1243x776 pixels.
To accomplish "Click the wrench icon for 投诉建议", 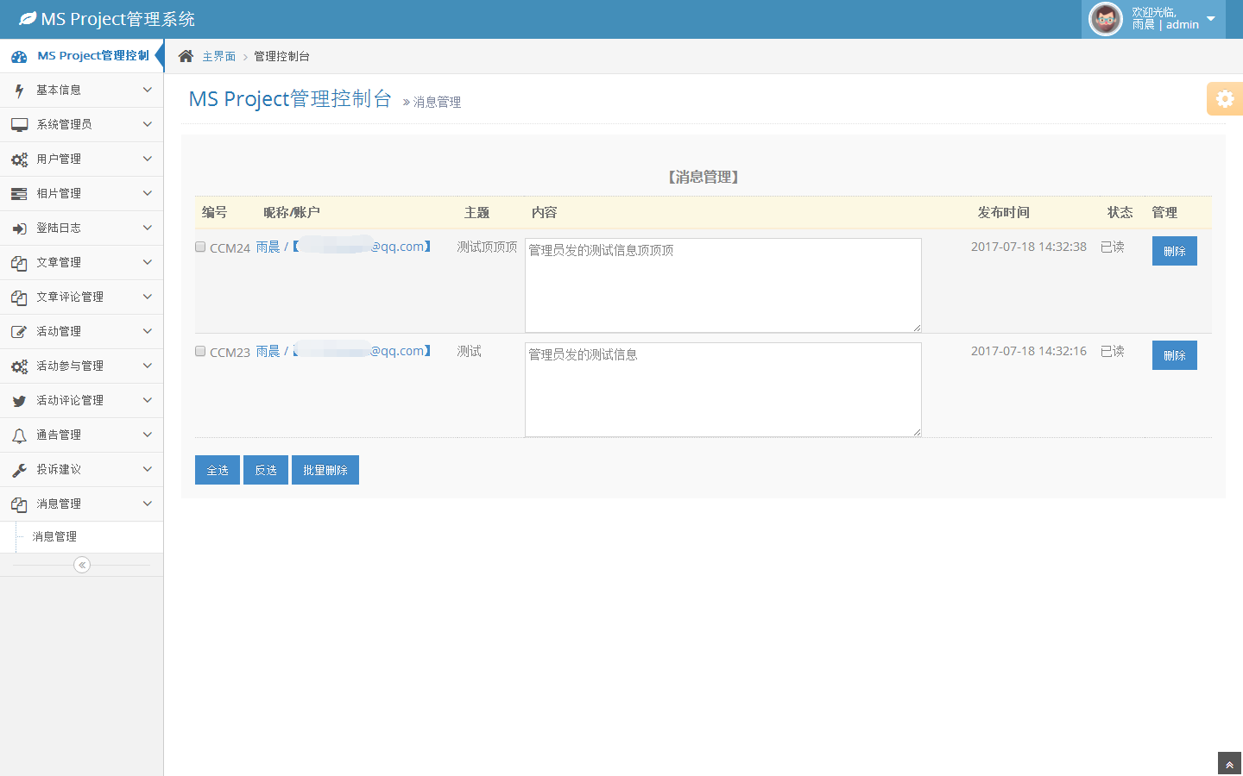I will pos(19,470).
